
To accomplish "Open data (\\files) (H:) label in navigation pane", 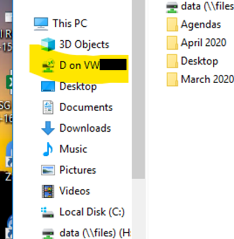I will (95, 233).
